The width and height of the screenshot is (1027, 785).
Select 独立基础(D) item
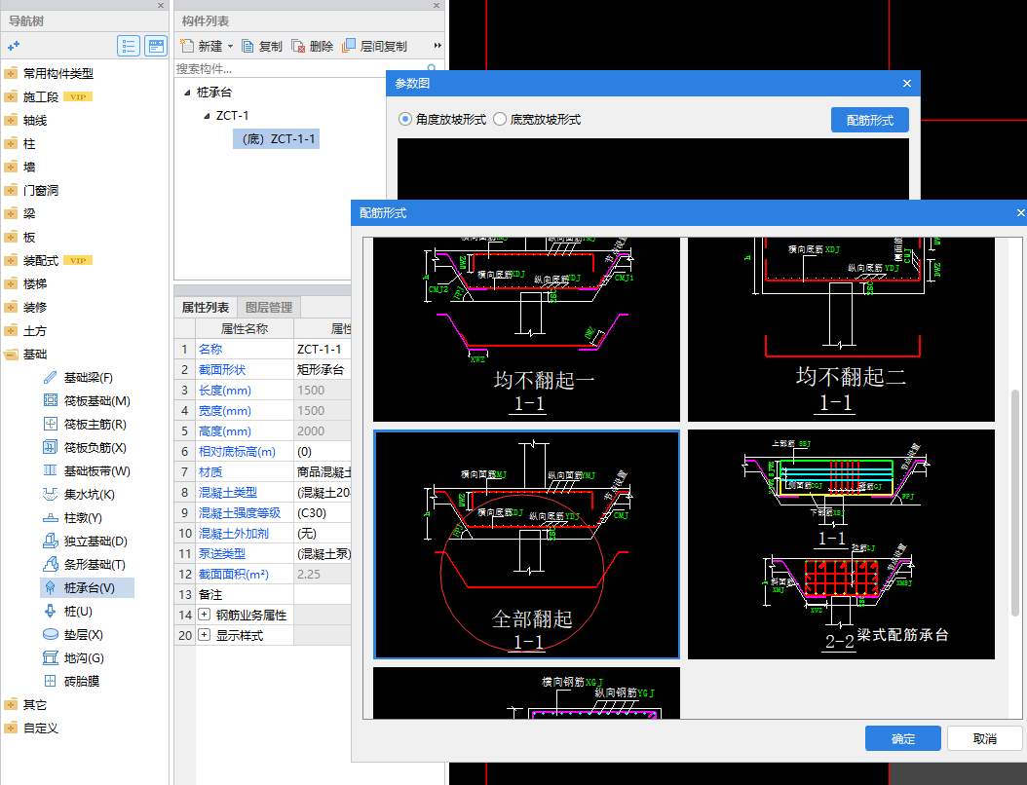(x=95, y=542)
